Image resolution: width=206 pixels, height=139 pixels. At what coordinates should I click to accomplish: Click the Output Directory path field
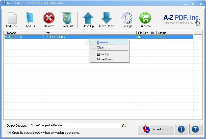coord(74,125)
